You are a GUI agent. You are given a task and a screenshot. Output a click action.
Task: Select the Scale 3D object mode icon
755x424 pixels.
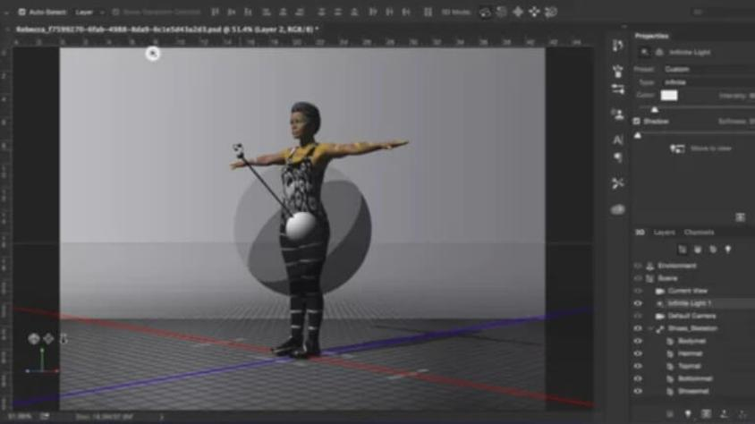coord(551,12)
